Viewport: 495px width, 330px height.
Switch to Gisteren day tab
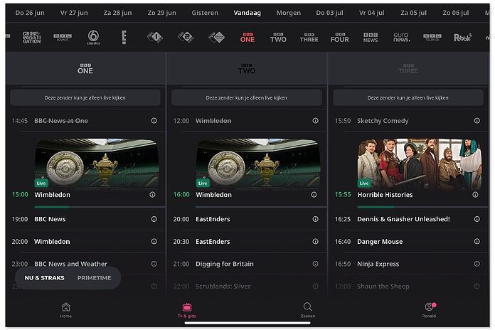tap(205, 13)
